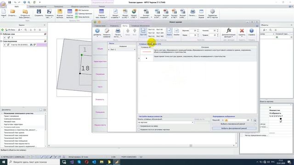Click Выбрать фиксированной рамкой button
Viewport: 294px width, 165px height.
[234, 128]
